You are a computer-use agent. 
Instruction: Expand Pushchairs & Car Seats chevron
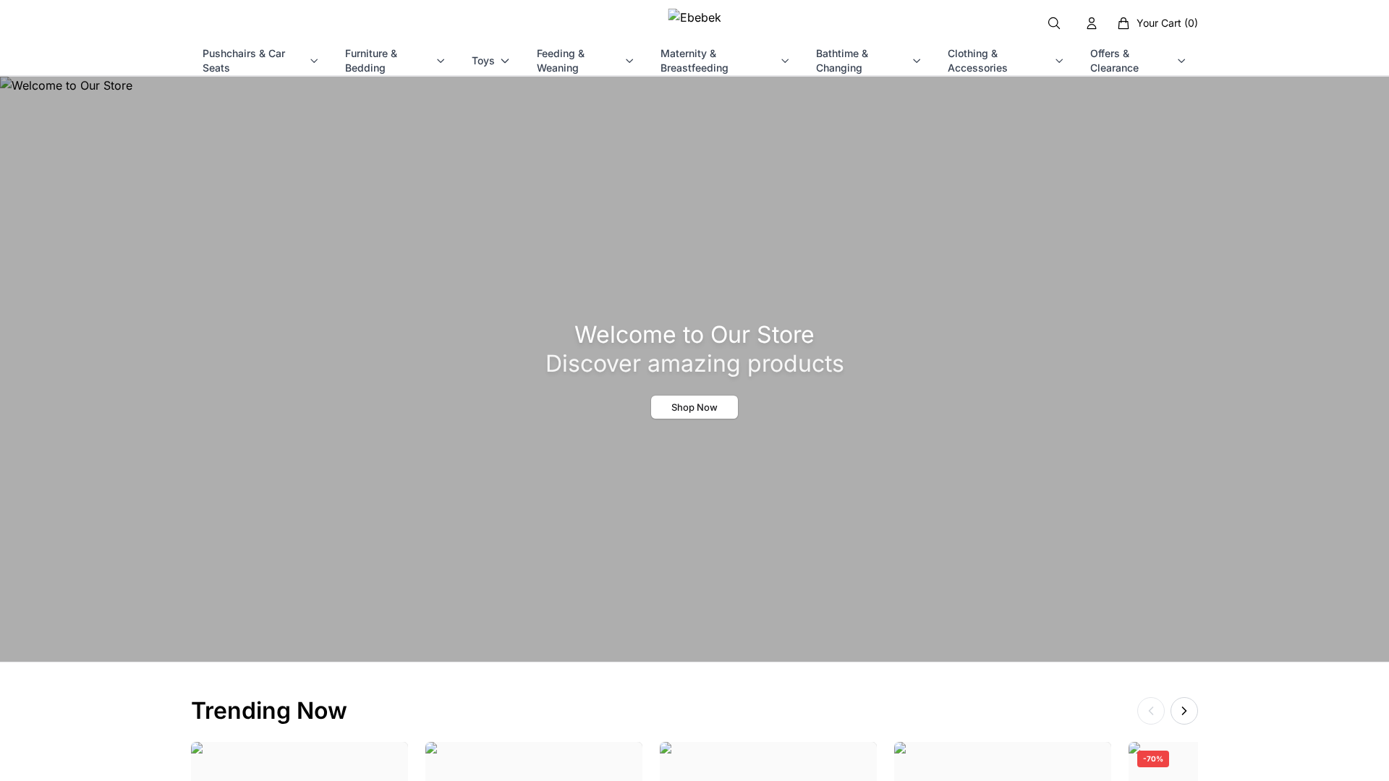click(314, 61)
